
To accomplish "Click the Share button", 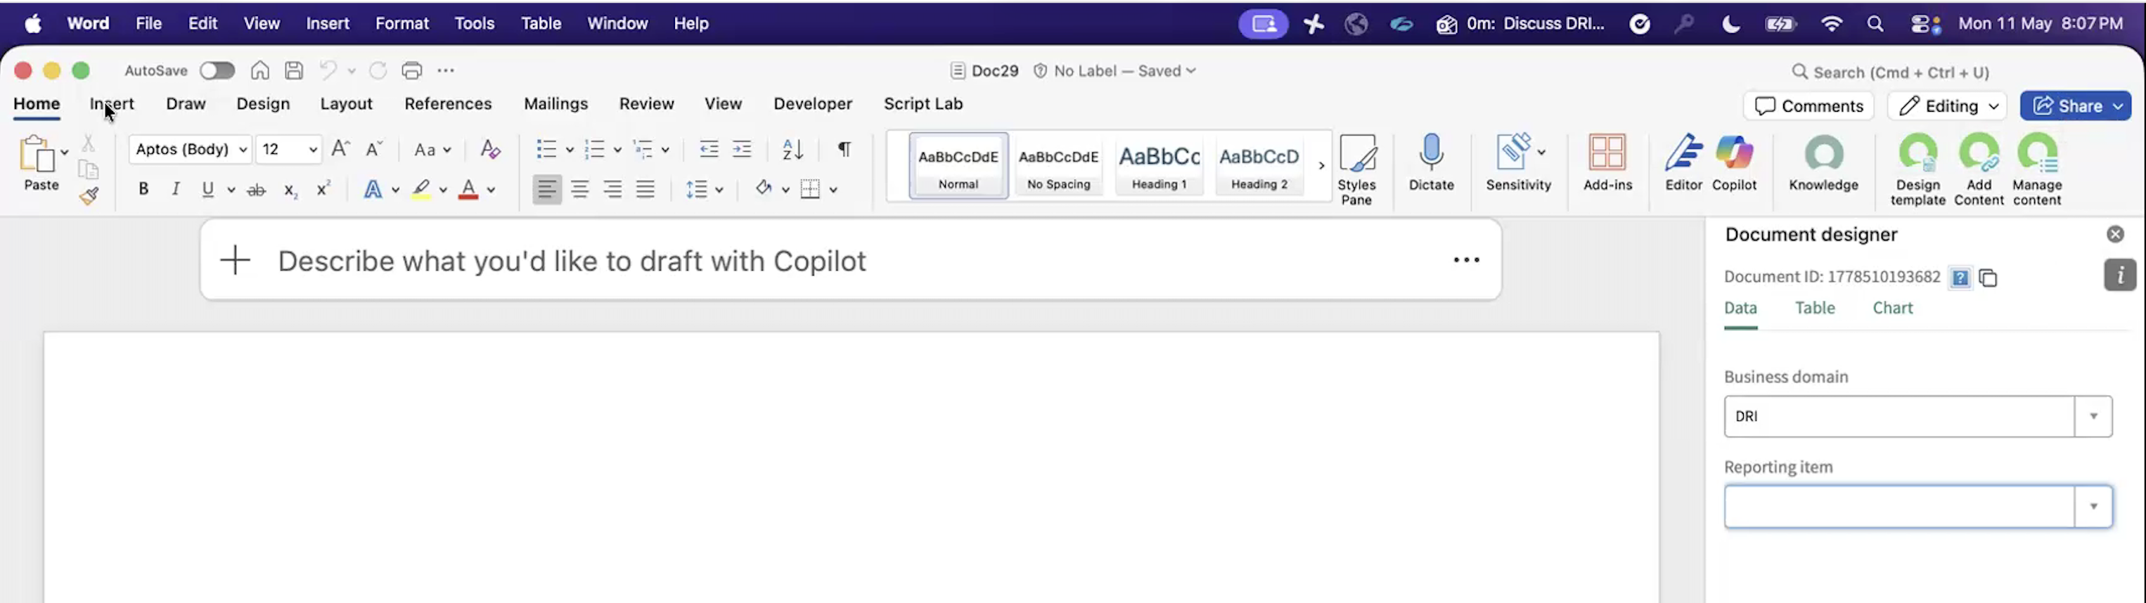I will pos(2075,106).
